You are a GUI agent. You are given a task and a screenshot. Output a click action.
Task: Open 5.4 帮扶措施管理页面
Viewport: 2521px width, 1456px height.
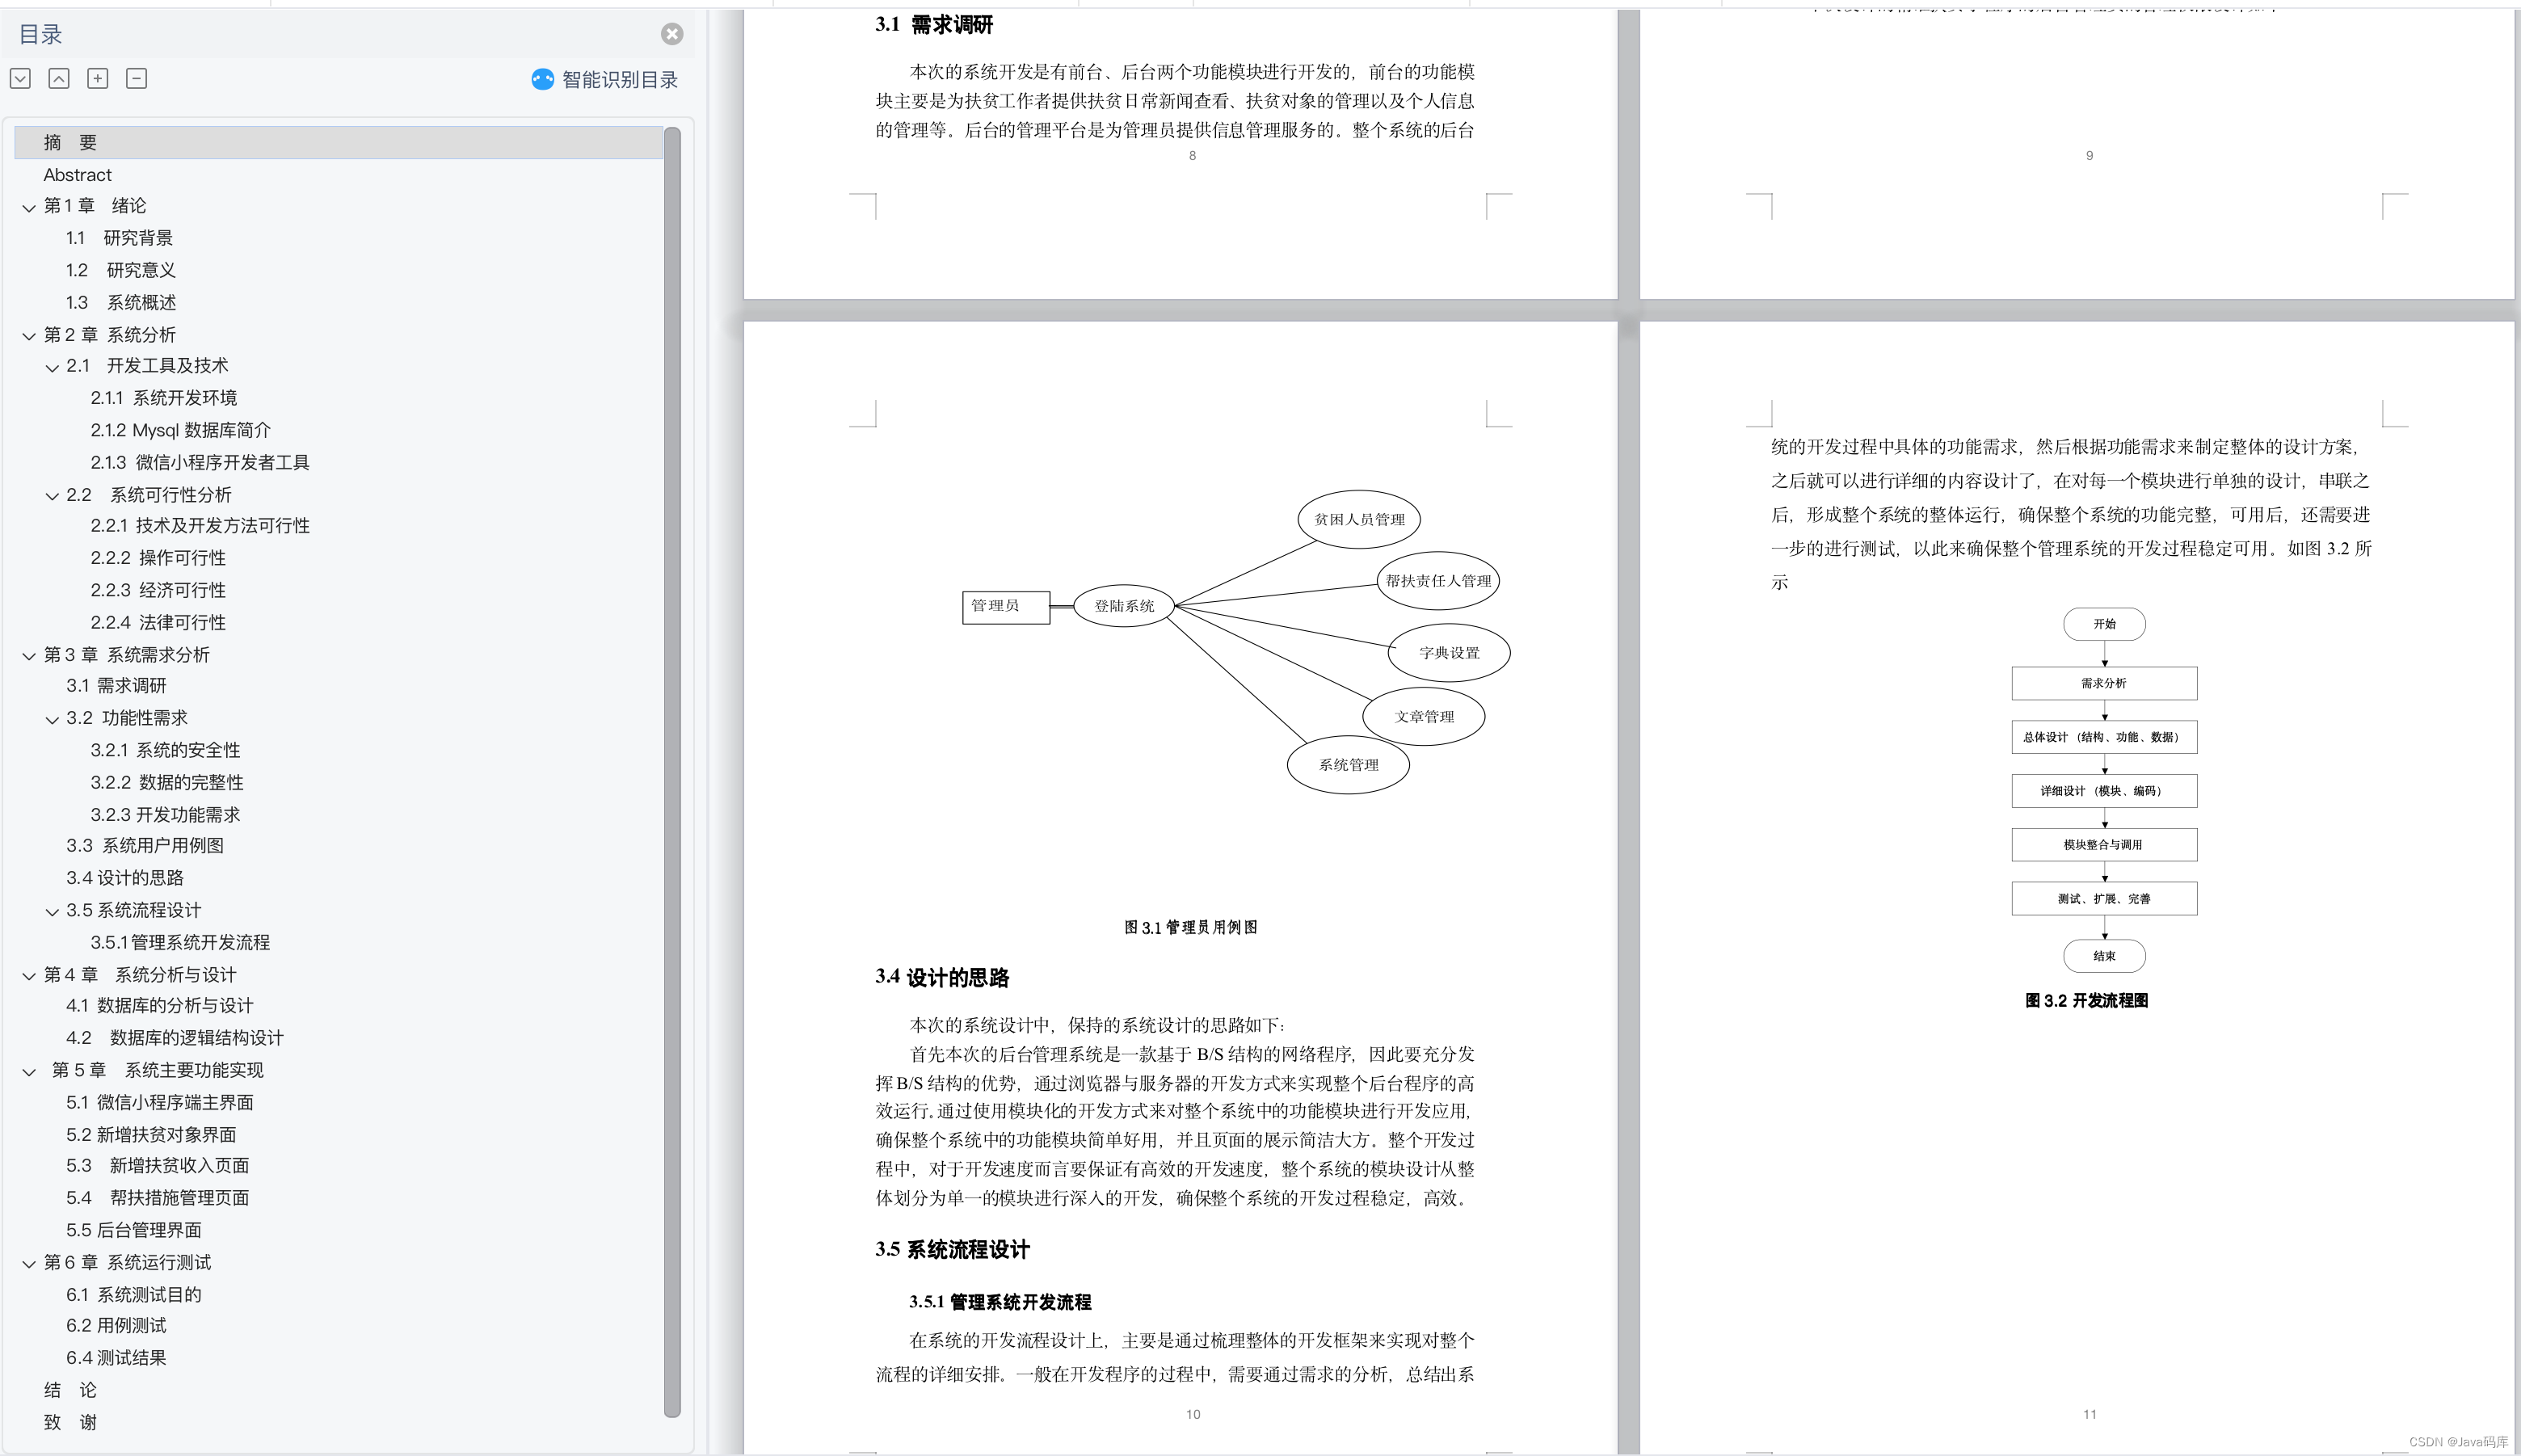click(x=158, y=1197)
